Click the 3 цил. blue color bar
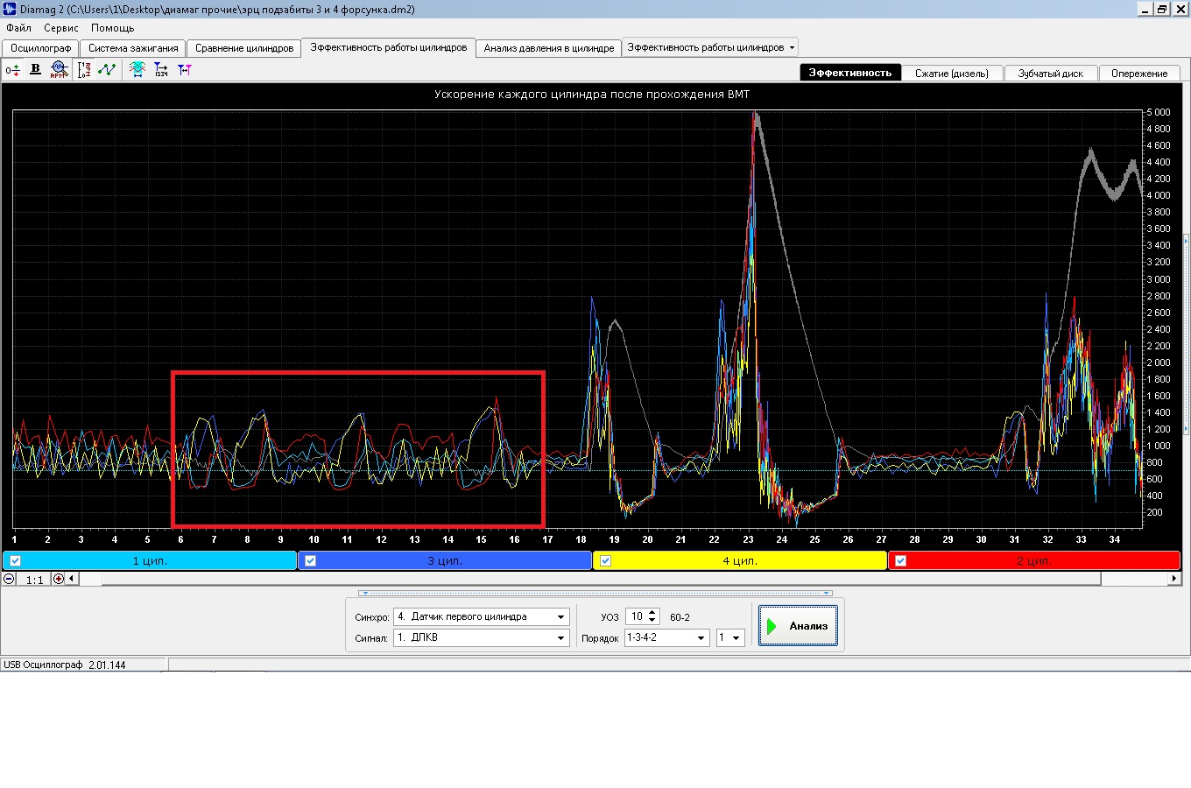 pos(445,561)
